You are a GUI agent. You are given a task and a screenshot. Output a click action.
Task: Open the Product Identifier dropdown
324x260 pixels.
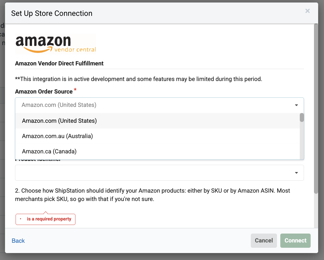pos(159,173)
